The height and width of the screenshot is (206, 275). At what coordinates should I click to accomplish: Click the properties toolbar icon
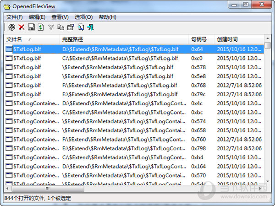pyautogui.click(x=71, y=27)
